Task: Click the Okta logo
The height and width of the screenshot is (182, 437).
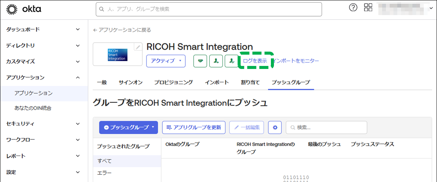Action: (x=24, y=9)
